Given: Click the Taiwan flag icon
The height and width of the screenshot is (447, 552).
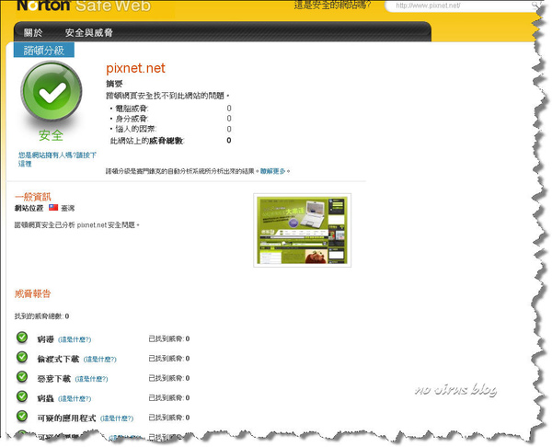Looking at the screenshot, I should (x=53, y=207).
